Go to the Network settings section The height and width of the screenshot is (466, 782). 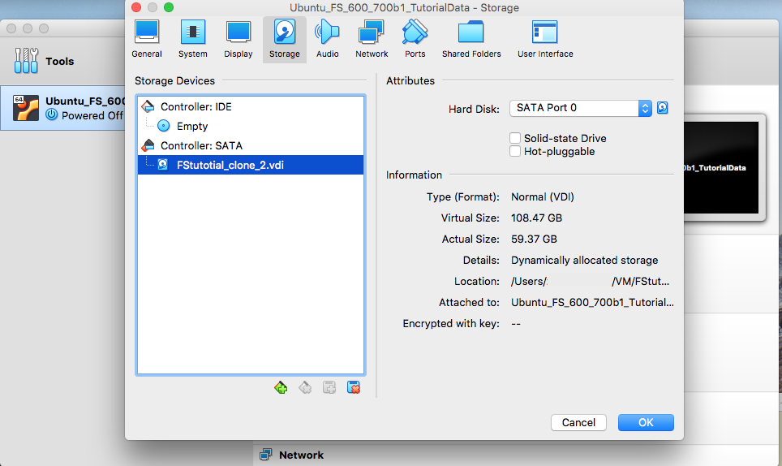click(x=372, y=39)
